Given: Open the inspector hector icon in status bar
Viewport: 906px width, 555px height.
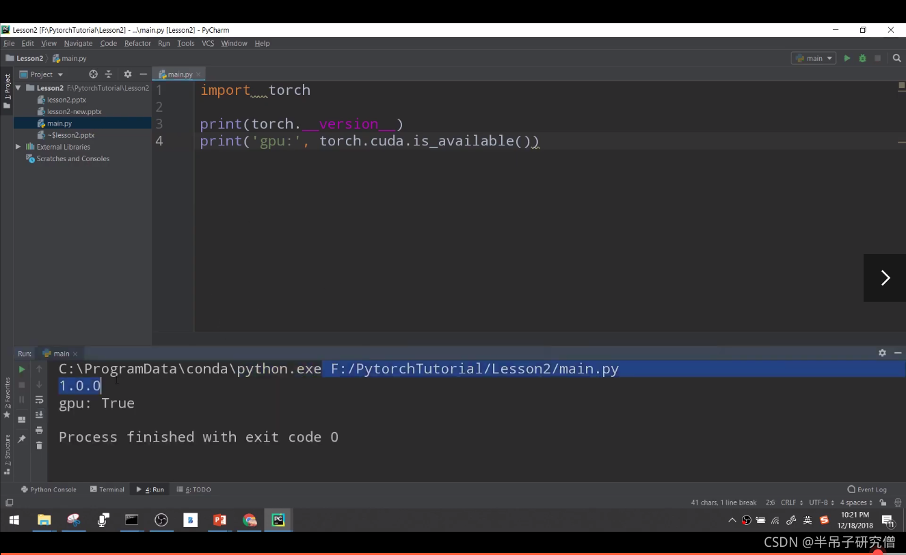Looking at the screenshot, I should click(x=896, y=502).
